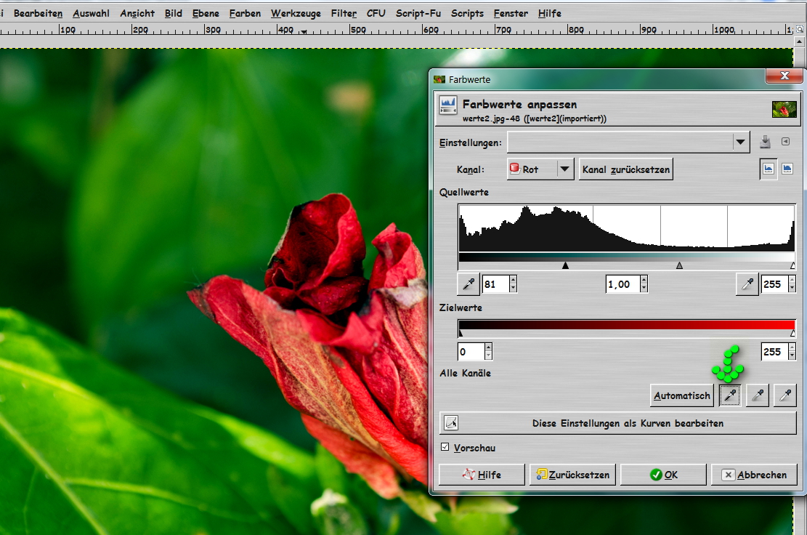
Task: Open the Filter menu
Action: click(x=344, y=13)
